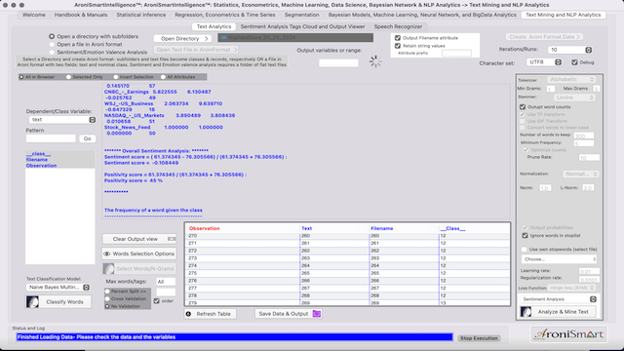Click Clear Output view button
The height and width of the screenshot is (351, 624).
139,239
